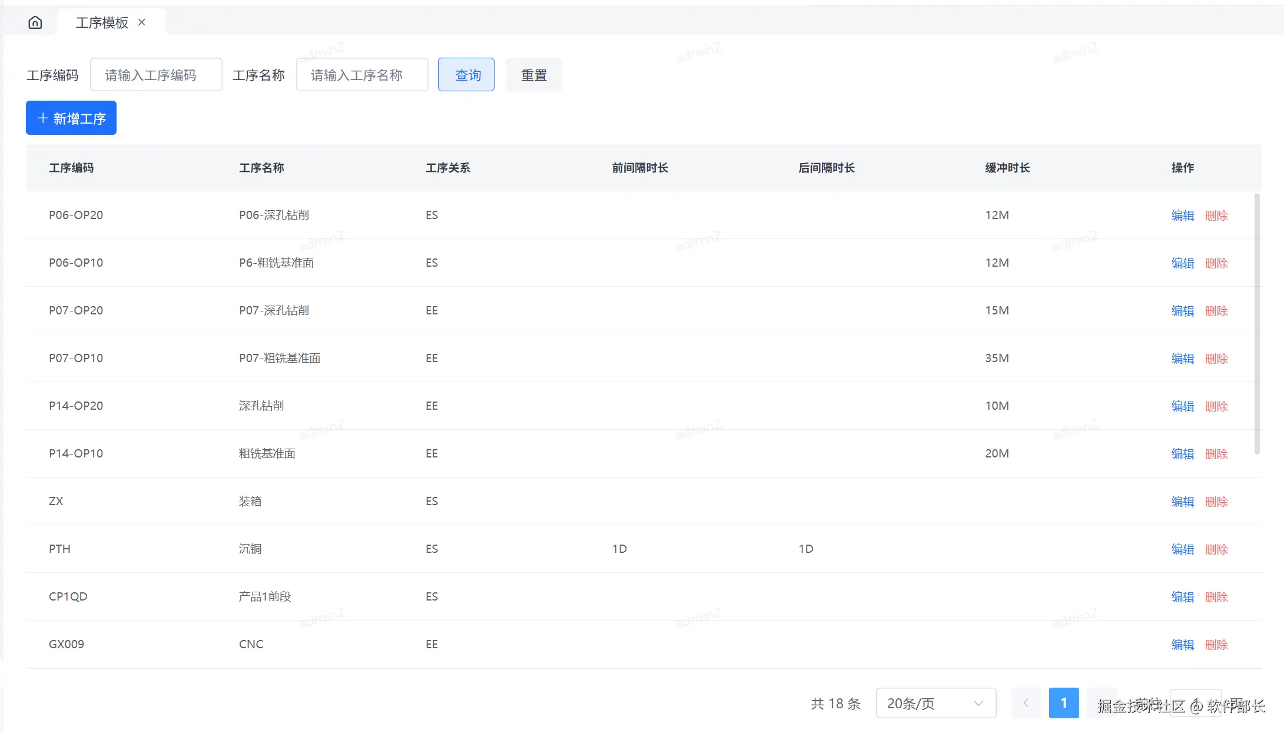Click the home icon tab
Screen dimensions: 1284x733
coord(35,22)
